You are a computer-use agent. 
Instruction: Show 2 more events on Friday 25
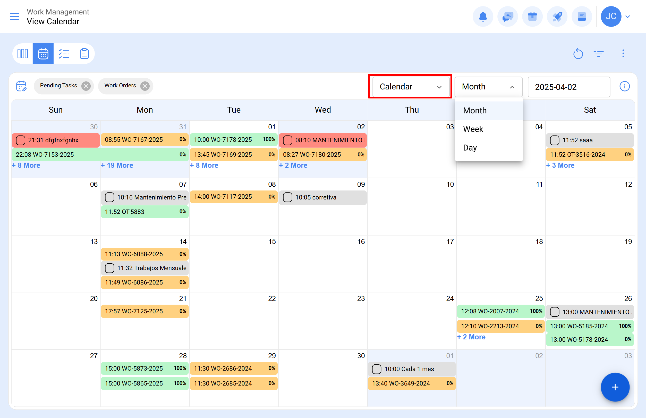(471, 337)
